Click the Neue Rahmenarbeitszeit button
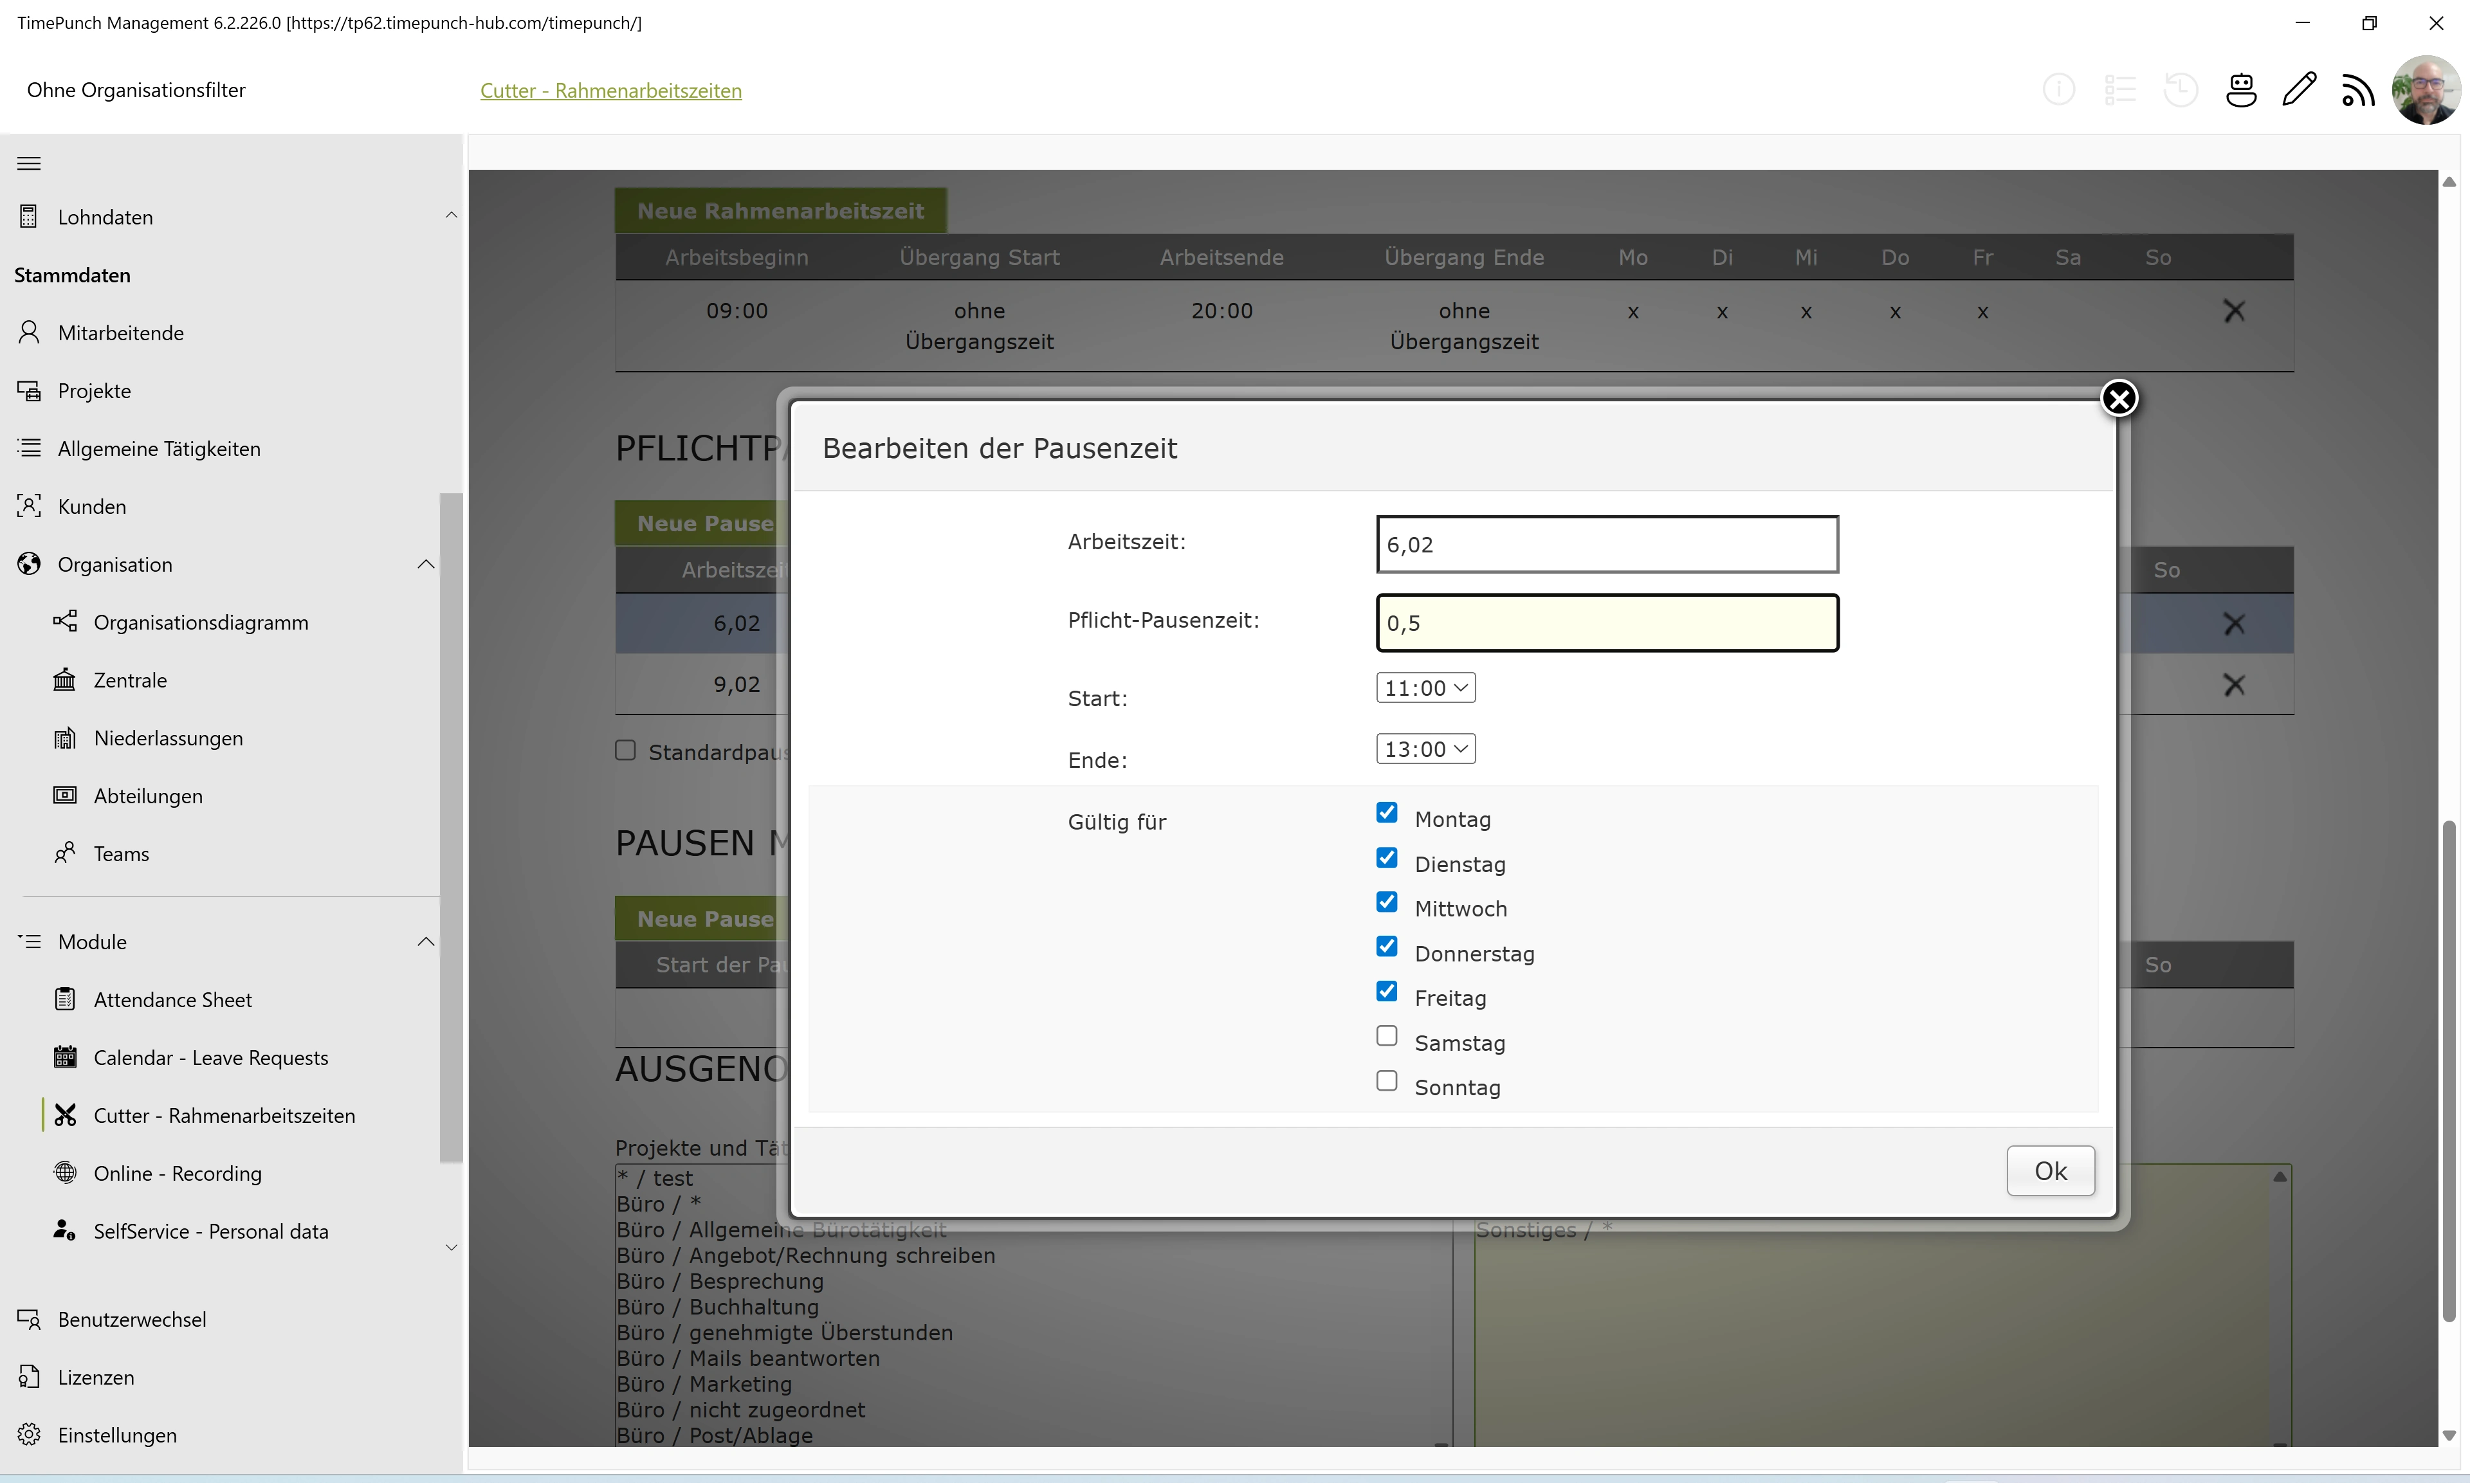Screen dimensions: 2470x1483 780,211
